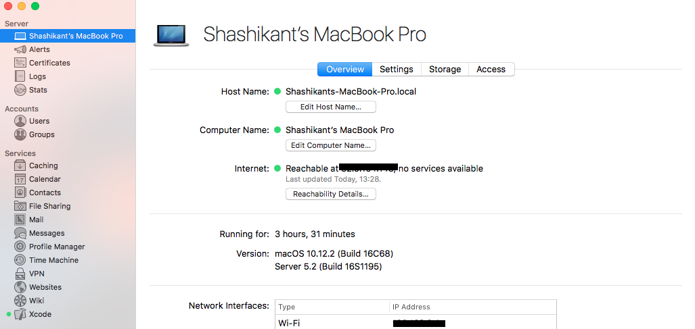The width and height of the screenshot is (695, 329).
Task: Open the Alerts megaphone icon
Action: click(x=20, y=49)
